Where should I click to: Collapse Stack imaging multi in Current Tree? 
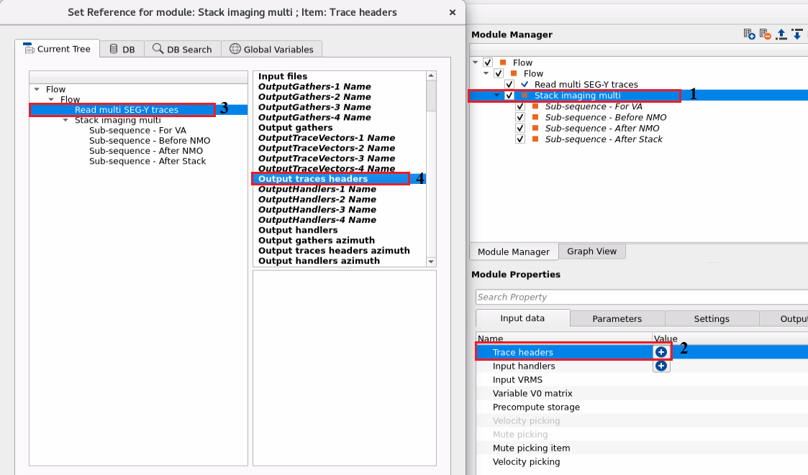pos(65,121)
